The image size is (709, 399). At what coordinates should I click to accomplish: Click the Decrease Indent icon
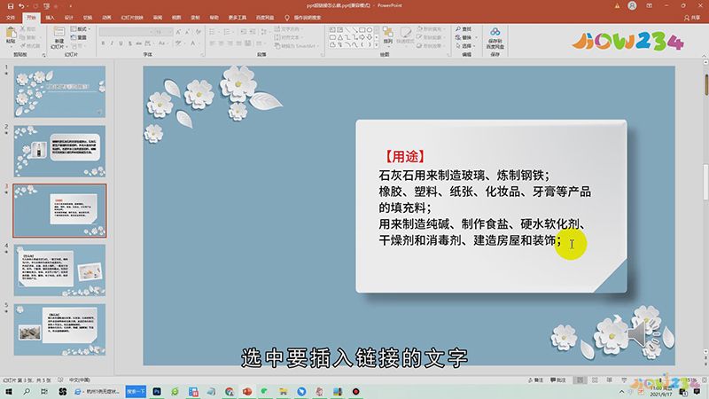(x=243, y=32)
